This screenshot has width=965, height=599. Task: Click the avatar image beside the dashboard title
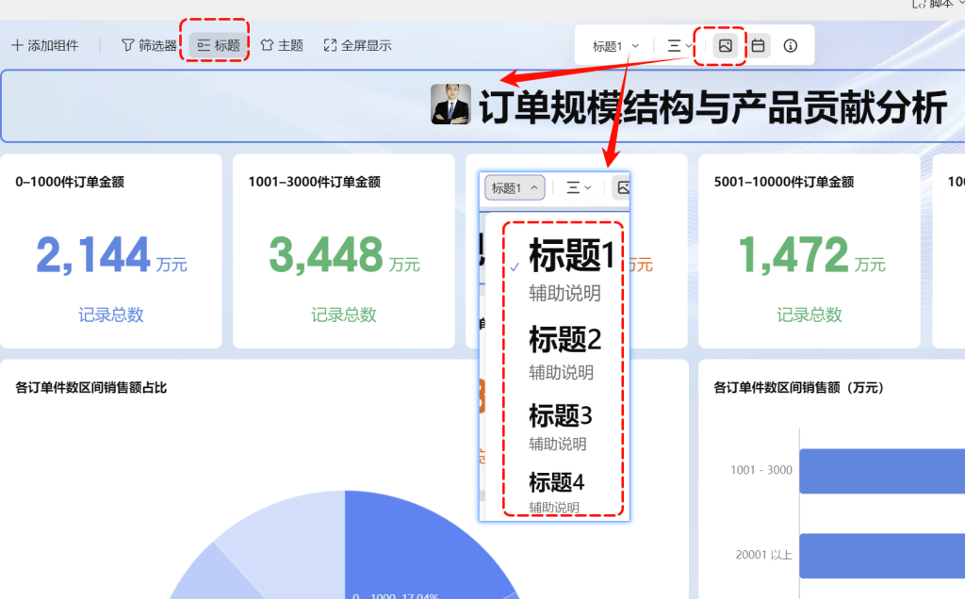(450, 104)
